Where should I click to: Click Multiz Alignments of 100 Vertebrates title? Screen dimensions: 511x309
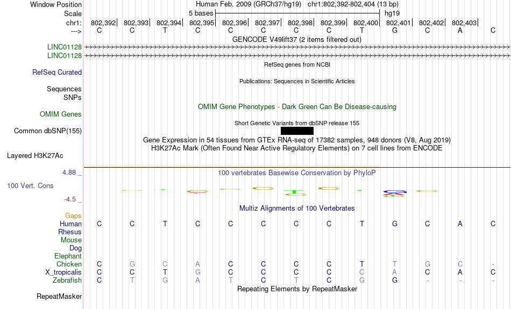(297, 209)
